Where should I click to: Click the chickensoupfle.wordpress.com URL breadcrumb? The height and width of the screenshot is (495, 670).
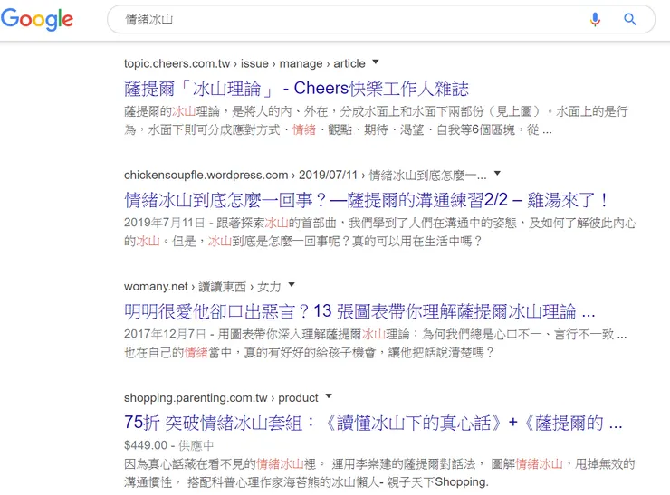point(305,176)
